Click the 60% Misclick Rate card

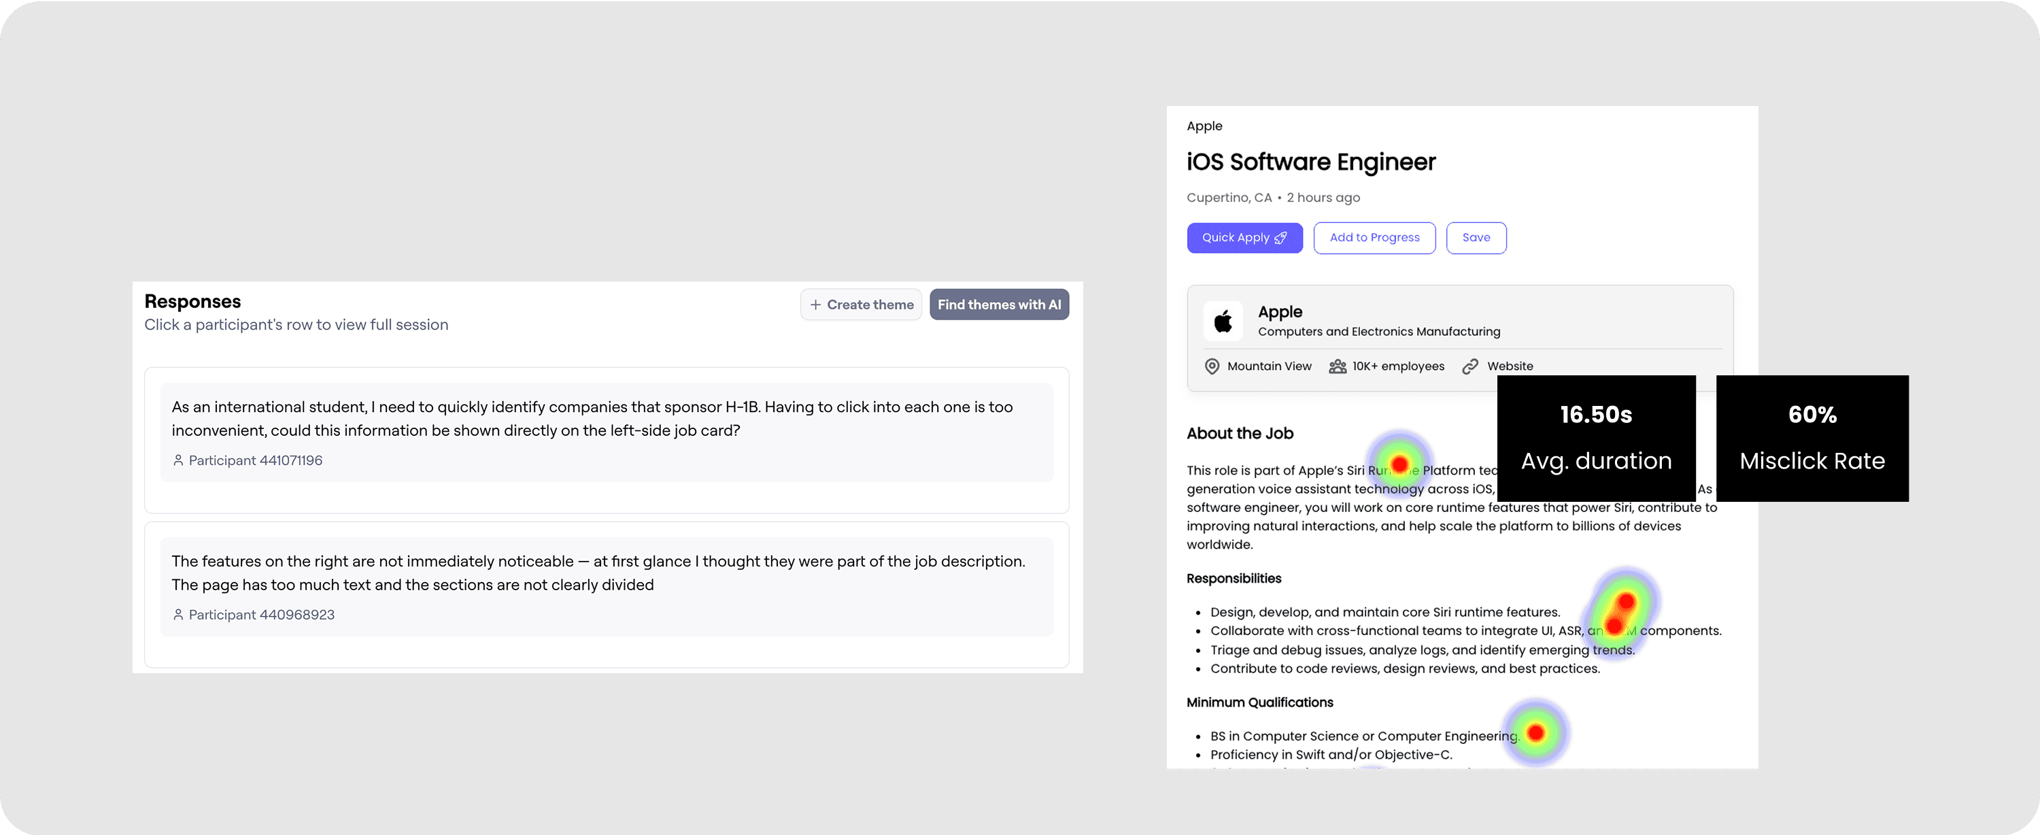click(1812, 437)
